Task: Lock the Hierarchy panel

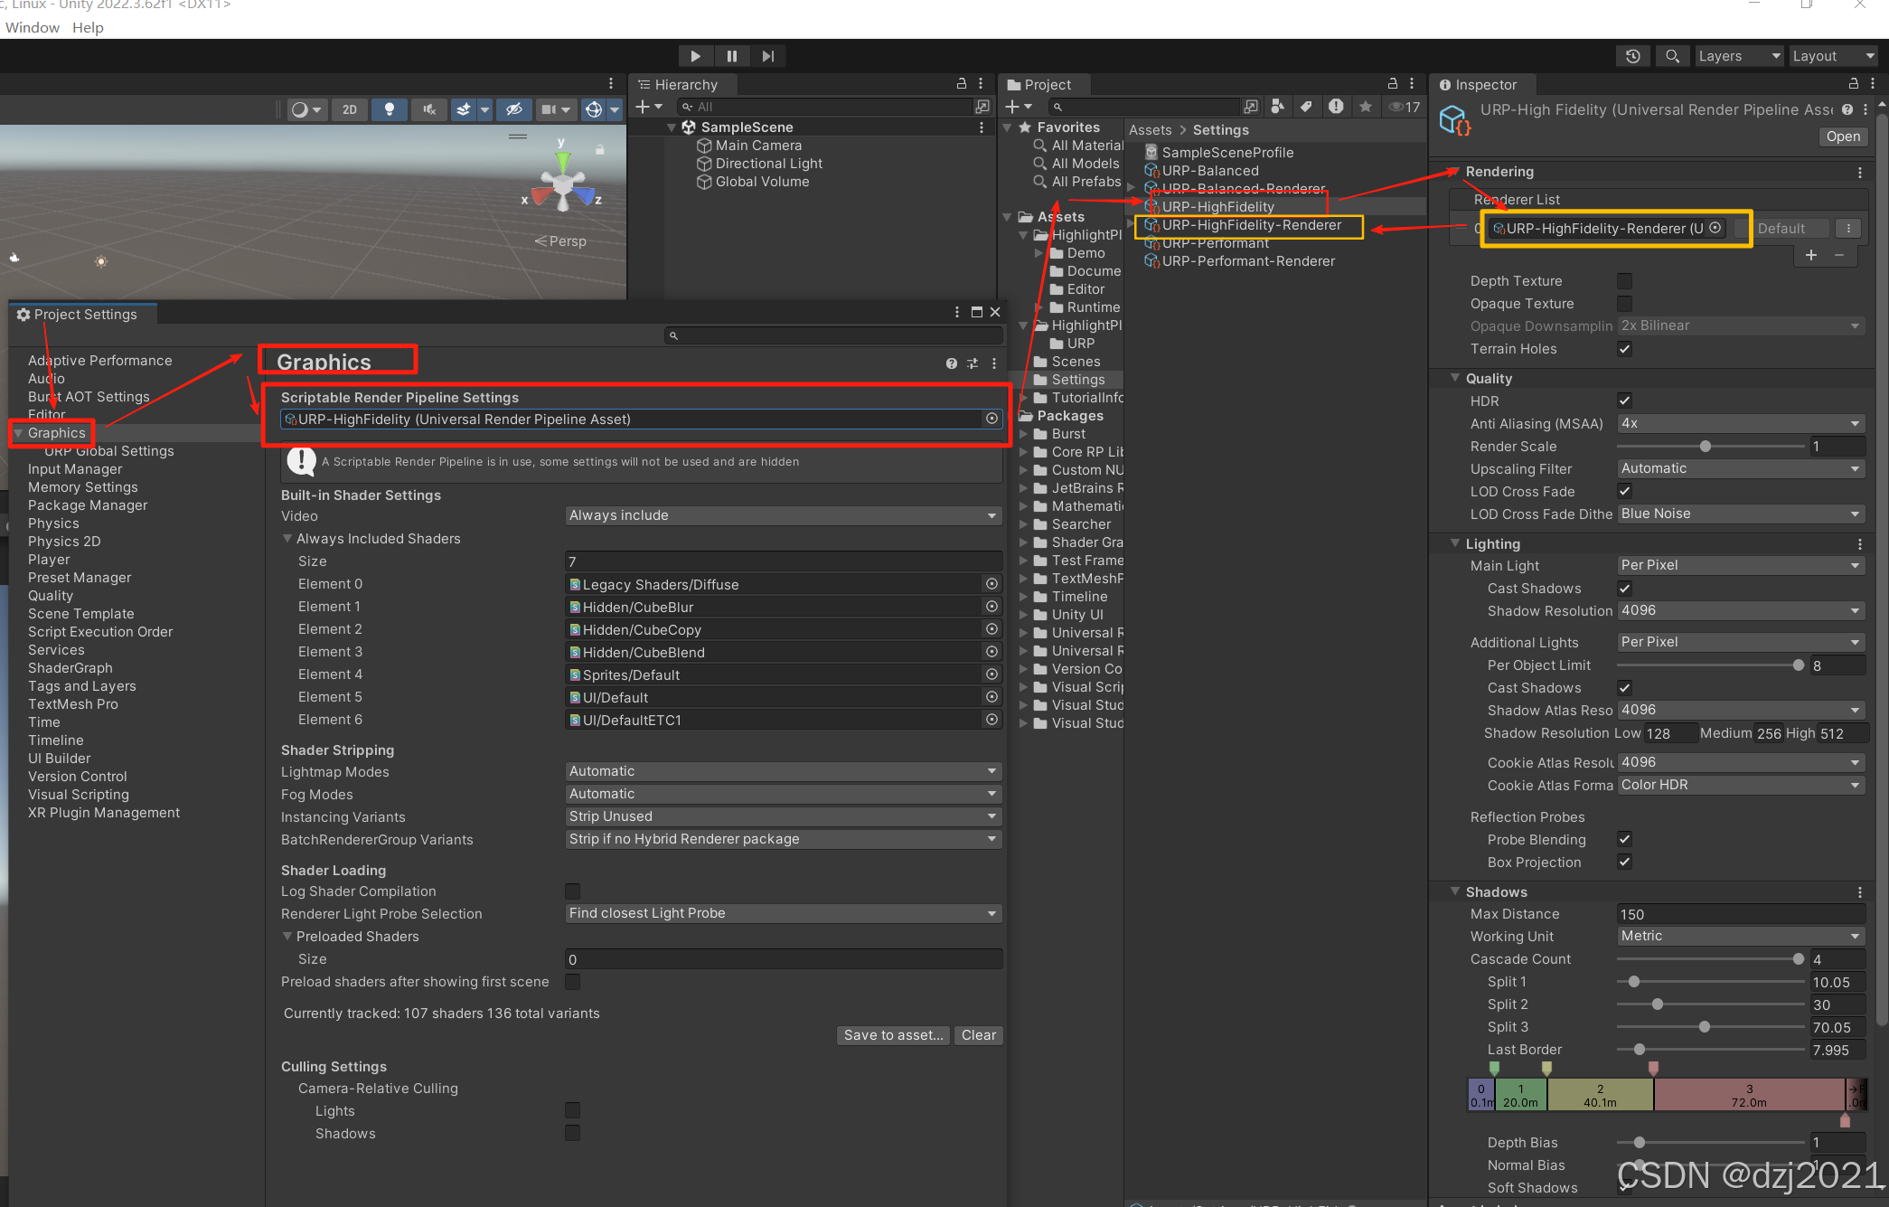Action: pyautogui.click(x=962, y=83)
